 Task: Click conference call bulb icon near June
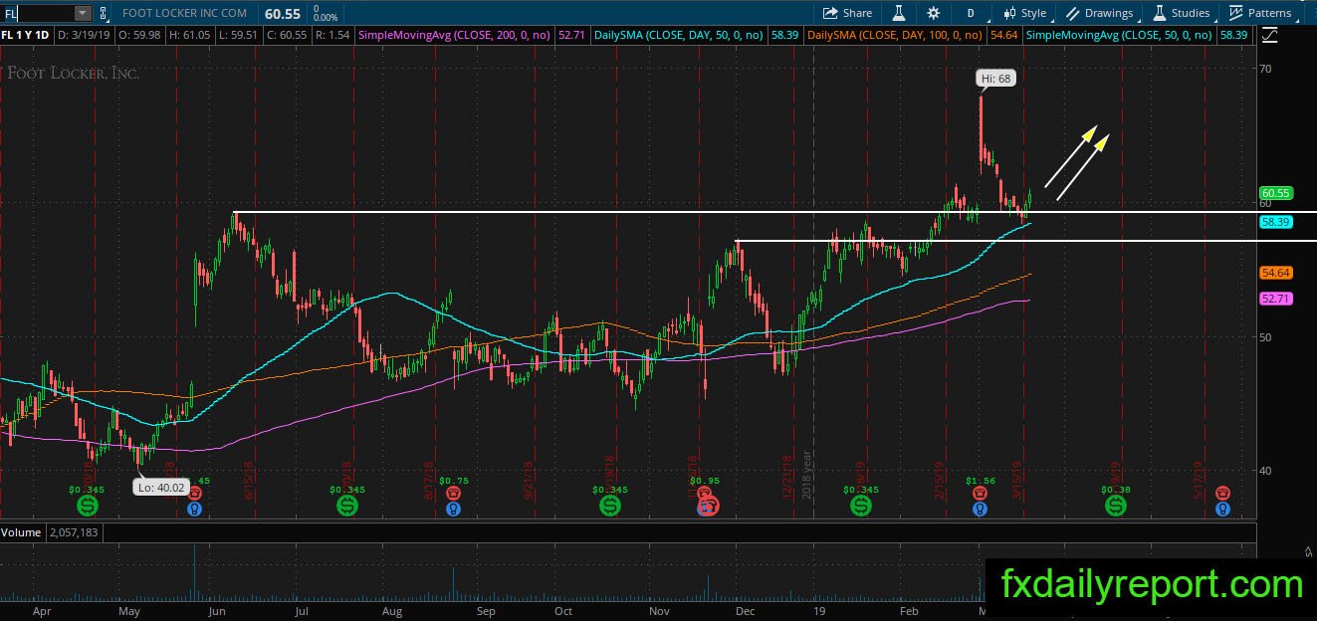tap(194, 509)
